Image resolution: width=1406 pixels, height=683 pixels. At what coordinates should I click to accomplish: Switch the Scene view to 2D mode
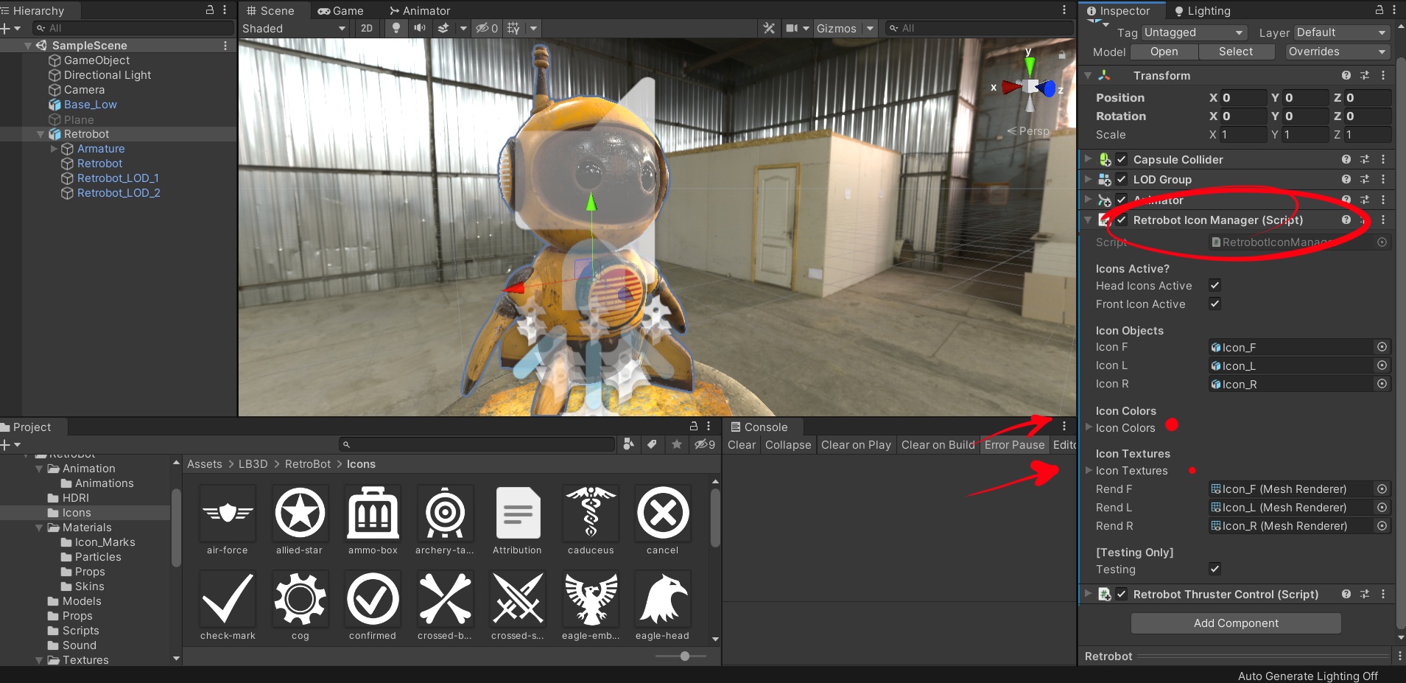(367, 28)
